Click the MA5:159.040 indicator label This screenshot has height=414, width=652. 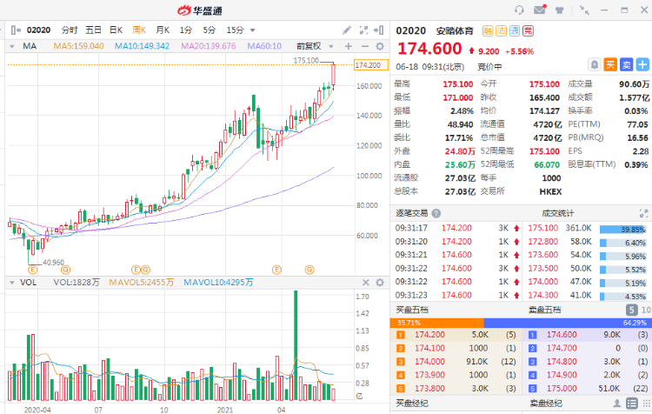(x=78, y=46)
